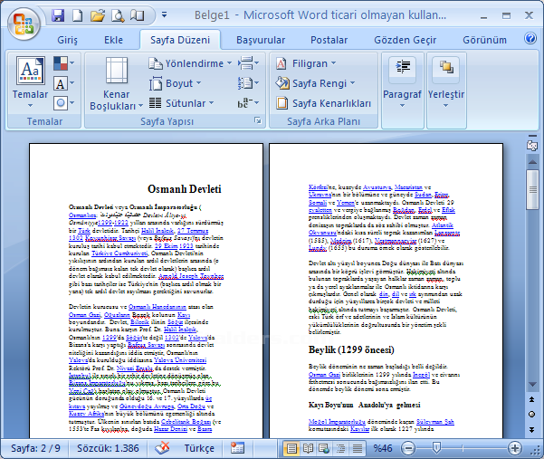The width and height of the screenshot is (544, 459).
Task: Open the Office button menu
Action: click(x=24, y=24)
